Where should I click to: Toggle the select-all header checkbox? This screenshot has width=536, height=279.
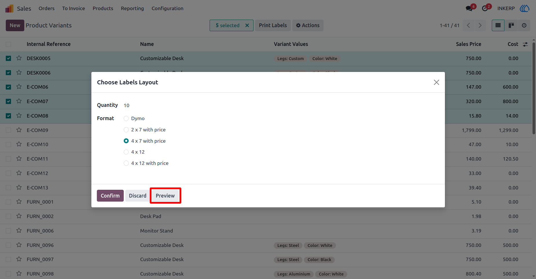pos(8,44)
